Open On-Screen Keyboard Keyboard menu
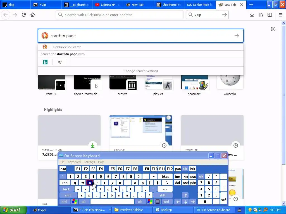 74,162
